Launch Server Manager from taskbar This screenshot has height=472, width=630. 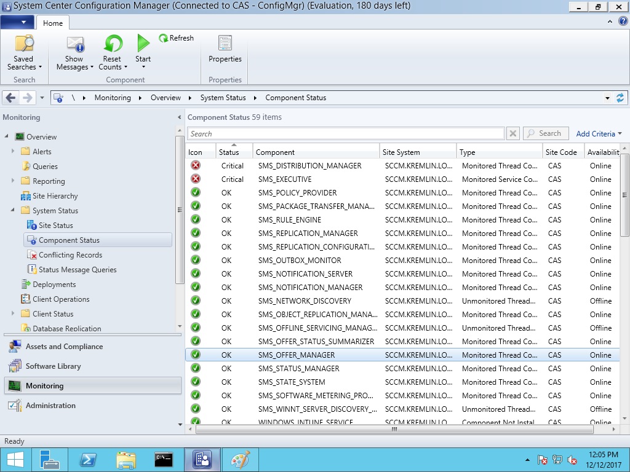[x=50, y=460]
